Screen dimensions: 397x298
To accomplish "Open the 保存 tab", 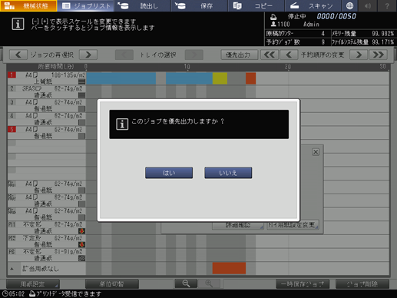I will (199, 5).
